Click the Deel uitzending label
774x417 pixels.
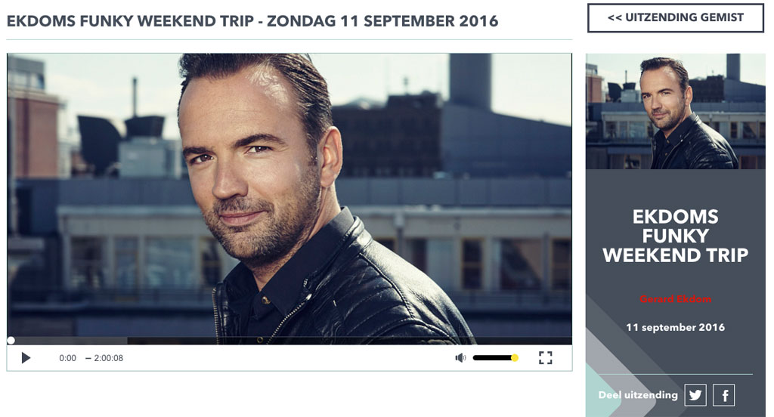click(x=638, y=395)
